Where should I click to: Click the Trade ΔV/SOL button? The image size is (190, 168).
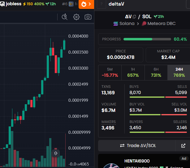pos(137,146)
